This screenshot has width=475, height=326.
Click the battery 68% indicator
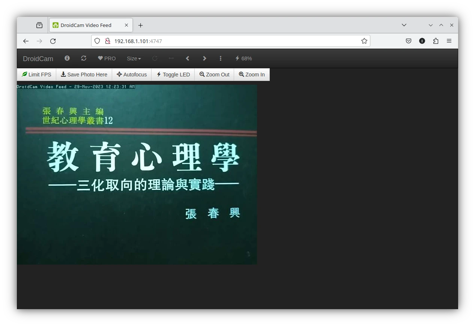[x=244, y=58]
